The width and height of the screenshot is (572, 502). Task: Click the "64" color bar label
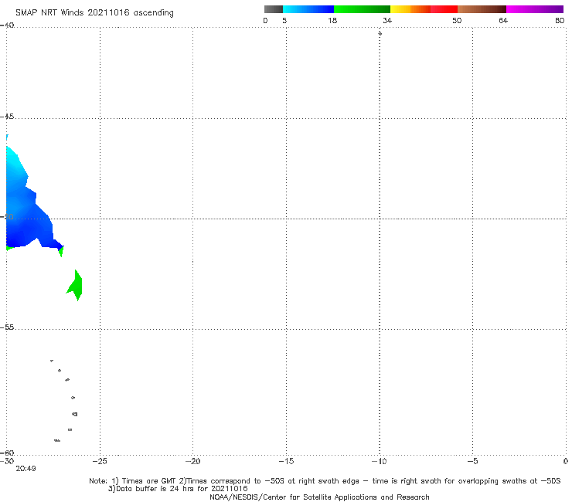[x=503, y=20]
